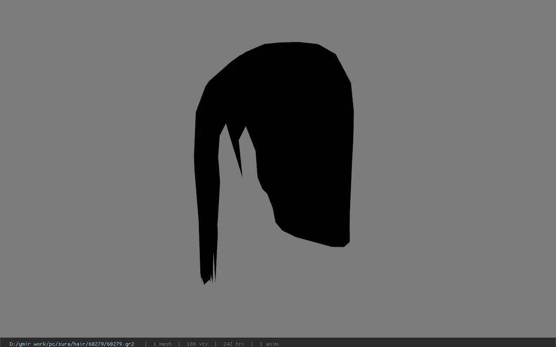
Task: Click the file path 60279.gr2 in status bar
Action: 72,344
